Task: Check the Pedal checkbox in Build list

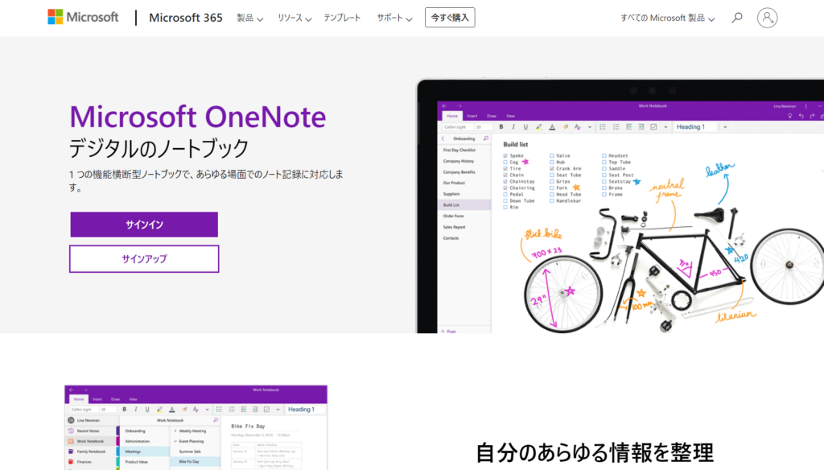Action: tap(505, 194)
